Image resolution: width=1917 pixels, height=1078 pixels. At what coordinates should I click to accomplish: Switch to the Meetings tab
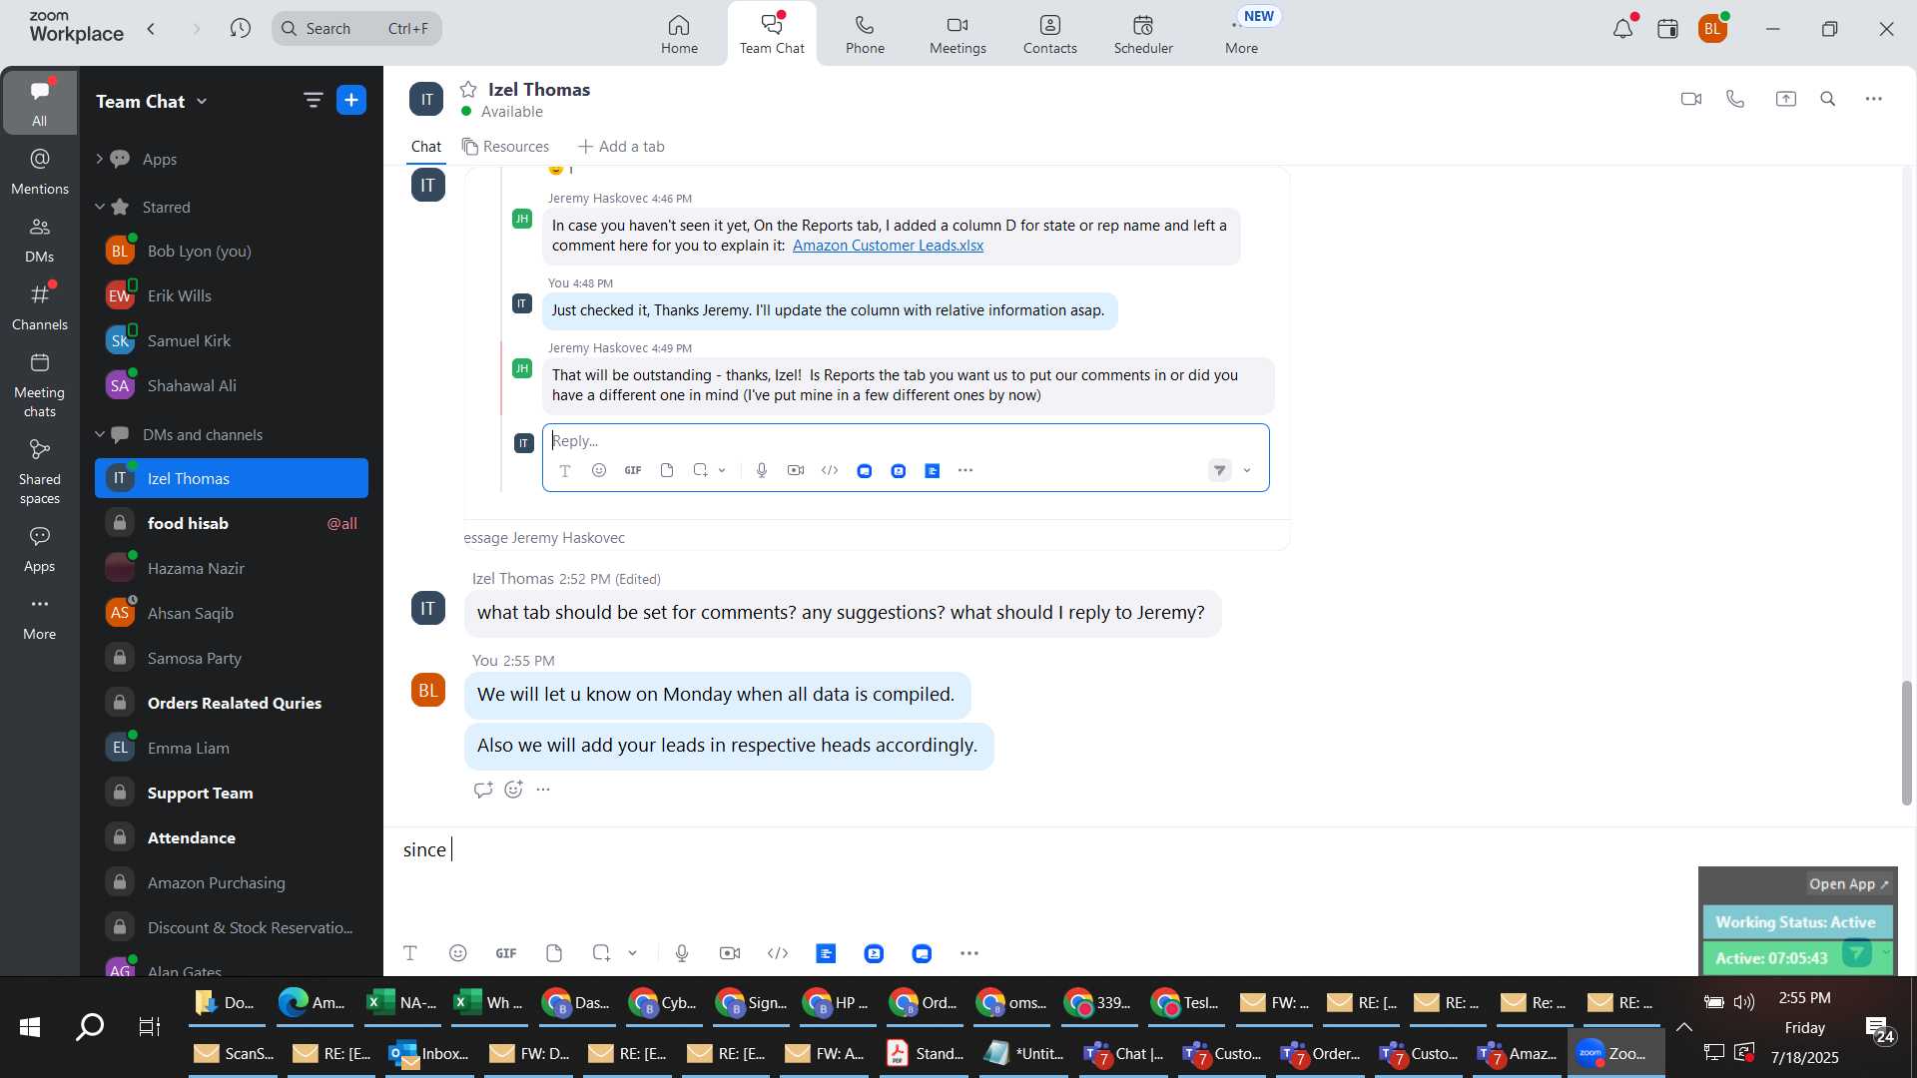958,34
